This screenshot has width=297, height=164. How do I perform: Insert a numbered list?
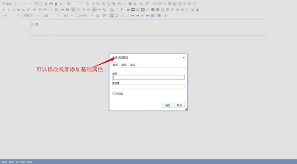tap(41, 10)
